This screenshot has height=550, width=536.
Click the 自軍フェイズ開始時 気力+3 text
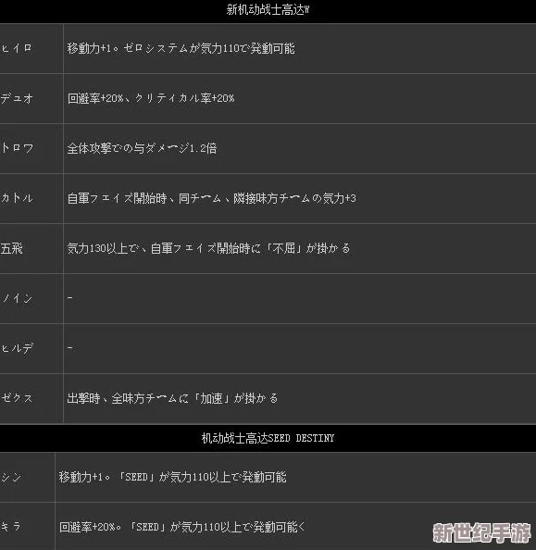(211, 198)
